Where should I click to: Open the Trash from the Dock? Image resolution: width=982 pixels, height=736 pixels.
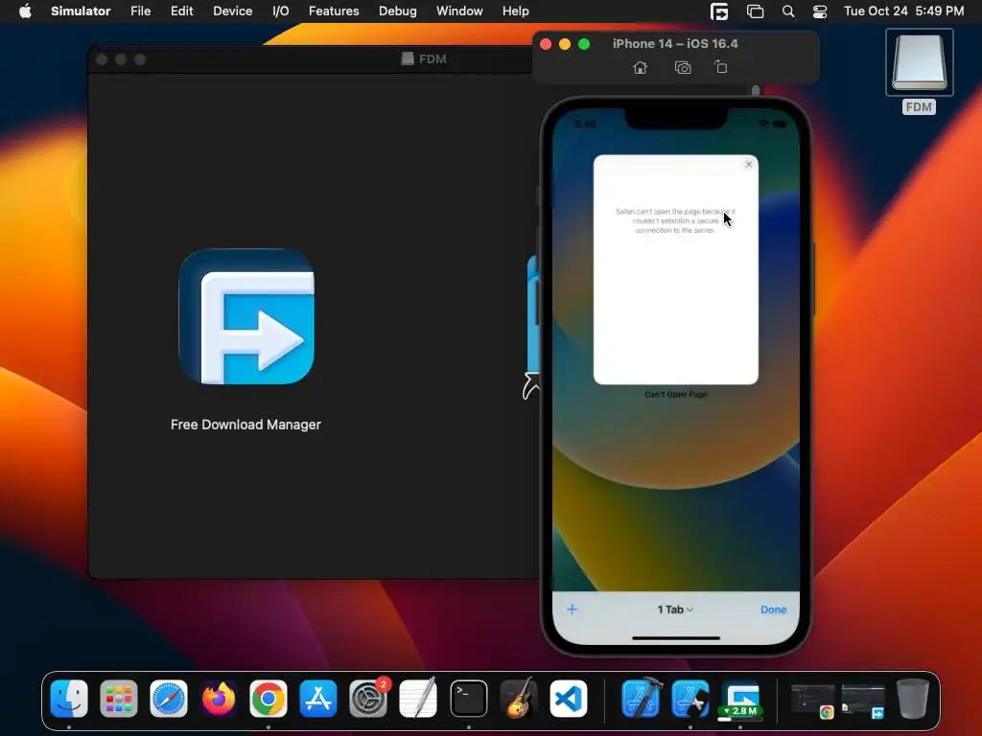pos(913,699)
